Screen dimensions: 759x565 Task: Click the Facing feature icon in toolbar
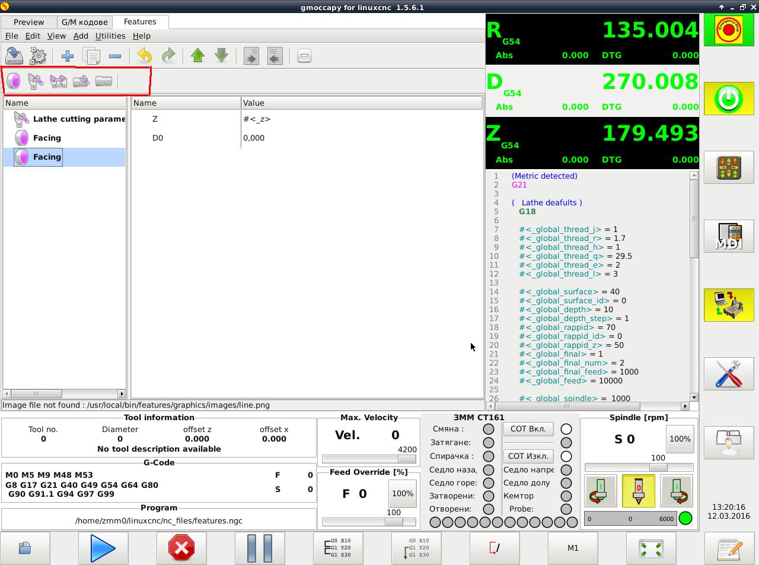(x=14, y=81)
